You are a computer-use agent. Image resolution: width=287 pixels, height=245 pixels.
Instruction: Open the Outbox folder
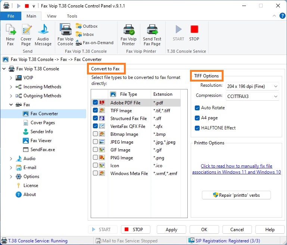tap(87, 26)
